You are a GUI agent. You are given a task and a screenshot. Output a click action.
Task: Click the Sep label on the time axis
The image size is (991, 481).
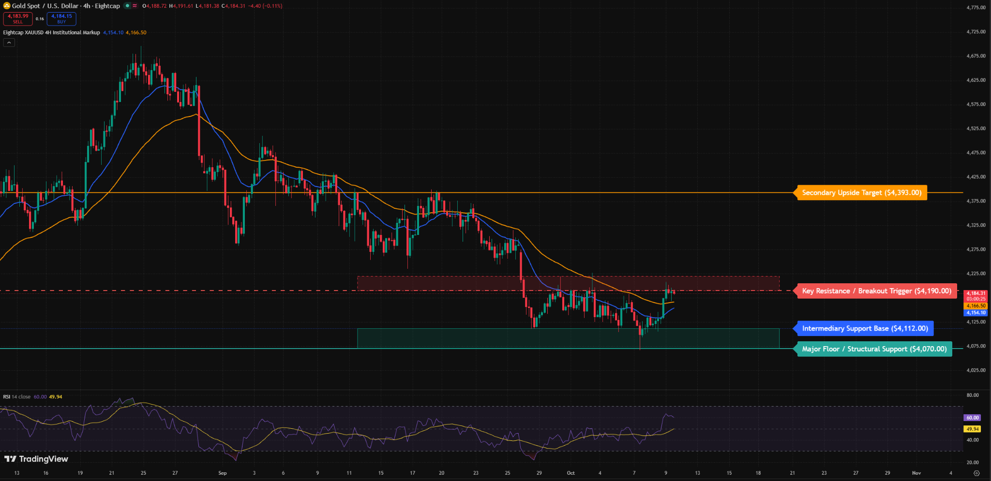[x=223, y=473]
